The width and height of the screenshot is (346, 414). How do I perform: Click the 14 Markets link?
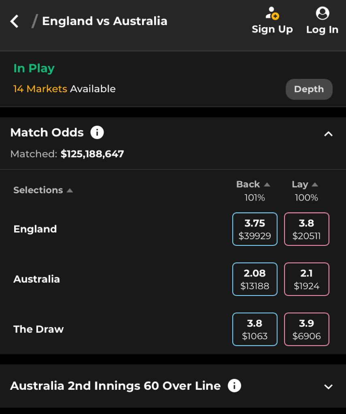(x=40, y=89)
